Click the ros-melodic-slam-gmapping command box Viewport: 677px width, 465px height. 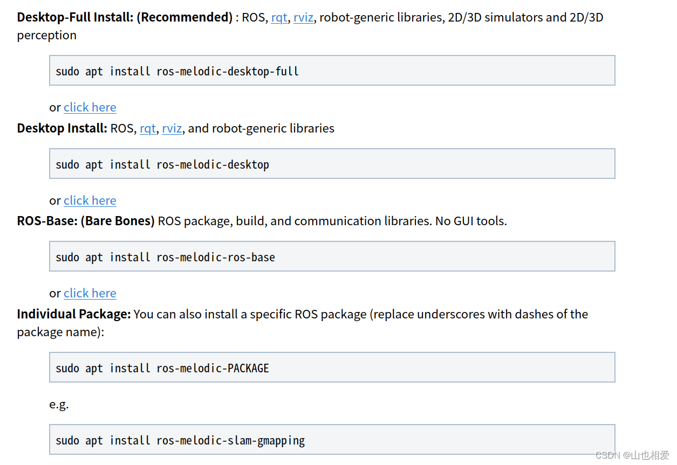[x=332, y=440]
